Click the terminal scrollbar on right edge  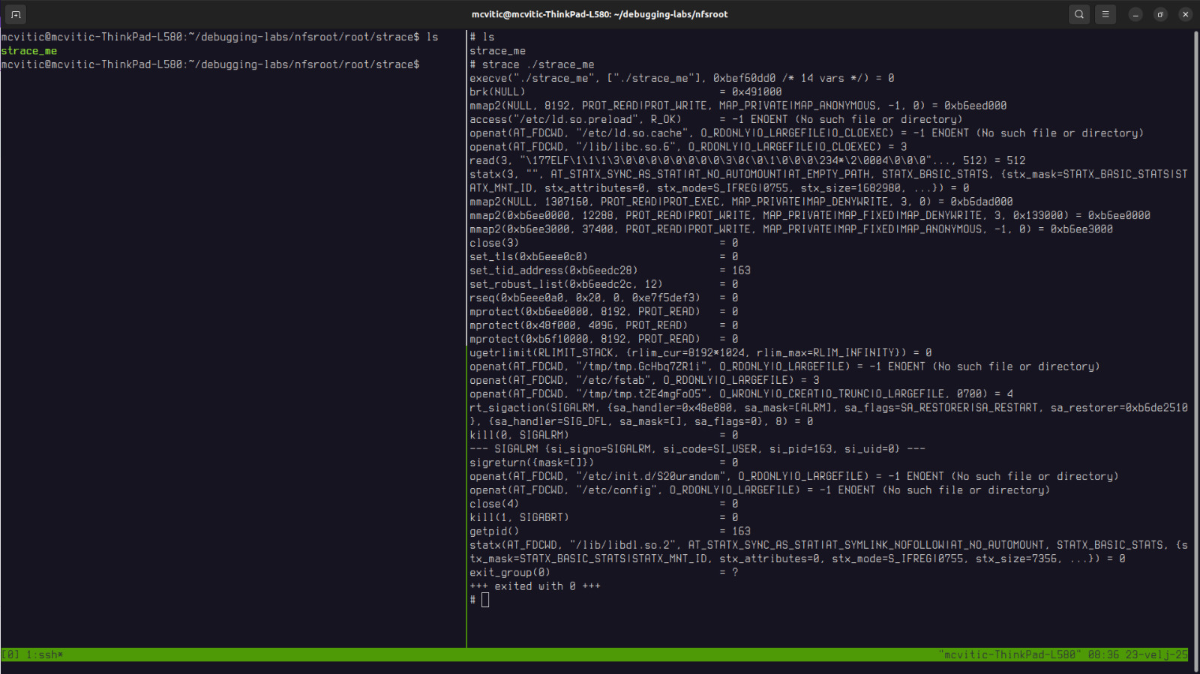(x=1195, y=337)
